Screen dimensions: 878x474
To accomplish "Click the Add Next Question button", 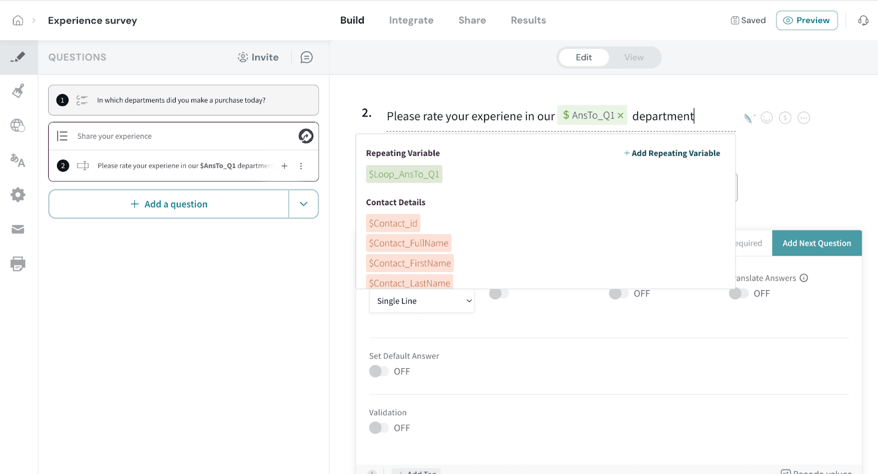I will 817,243.
